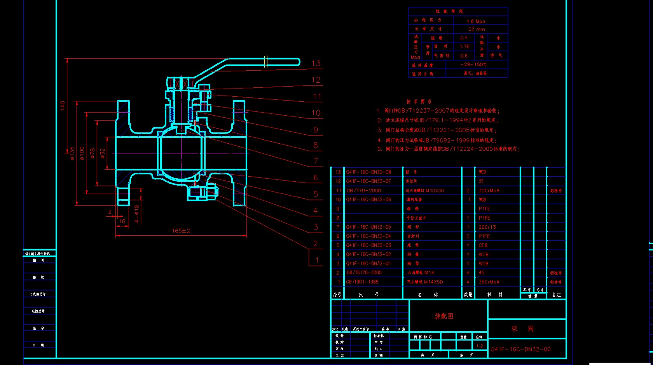Select the 4-ø18 bolt hole dimension
Screen dimensions: 653x365
136,214
